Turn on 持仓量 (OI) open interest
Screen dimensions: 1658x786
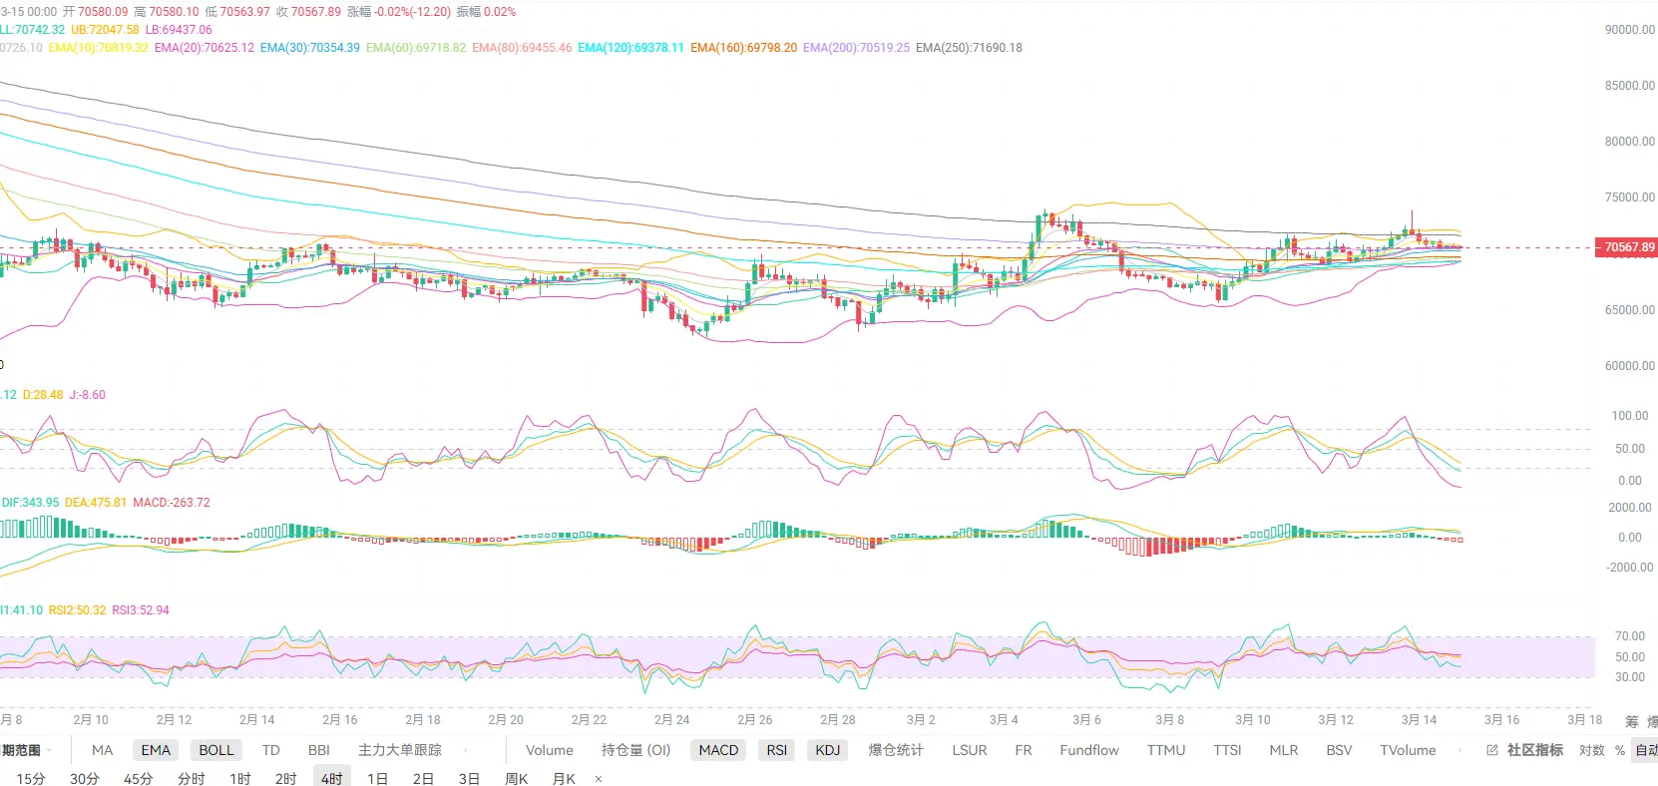point(635,750)
